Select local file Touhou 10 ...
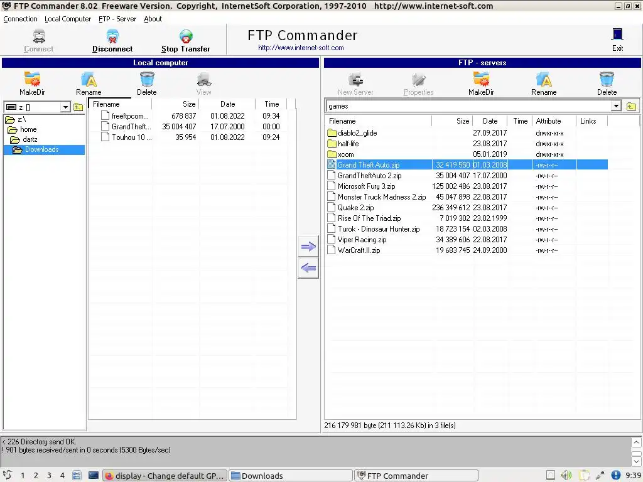Image resolution: width=643 pixels, height=482 pixels. [132, 137]
